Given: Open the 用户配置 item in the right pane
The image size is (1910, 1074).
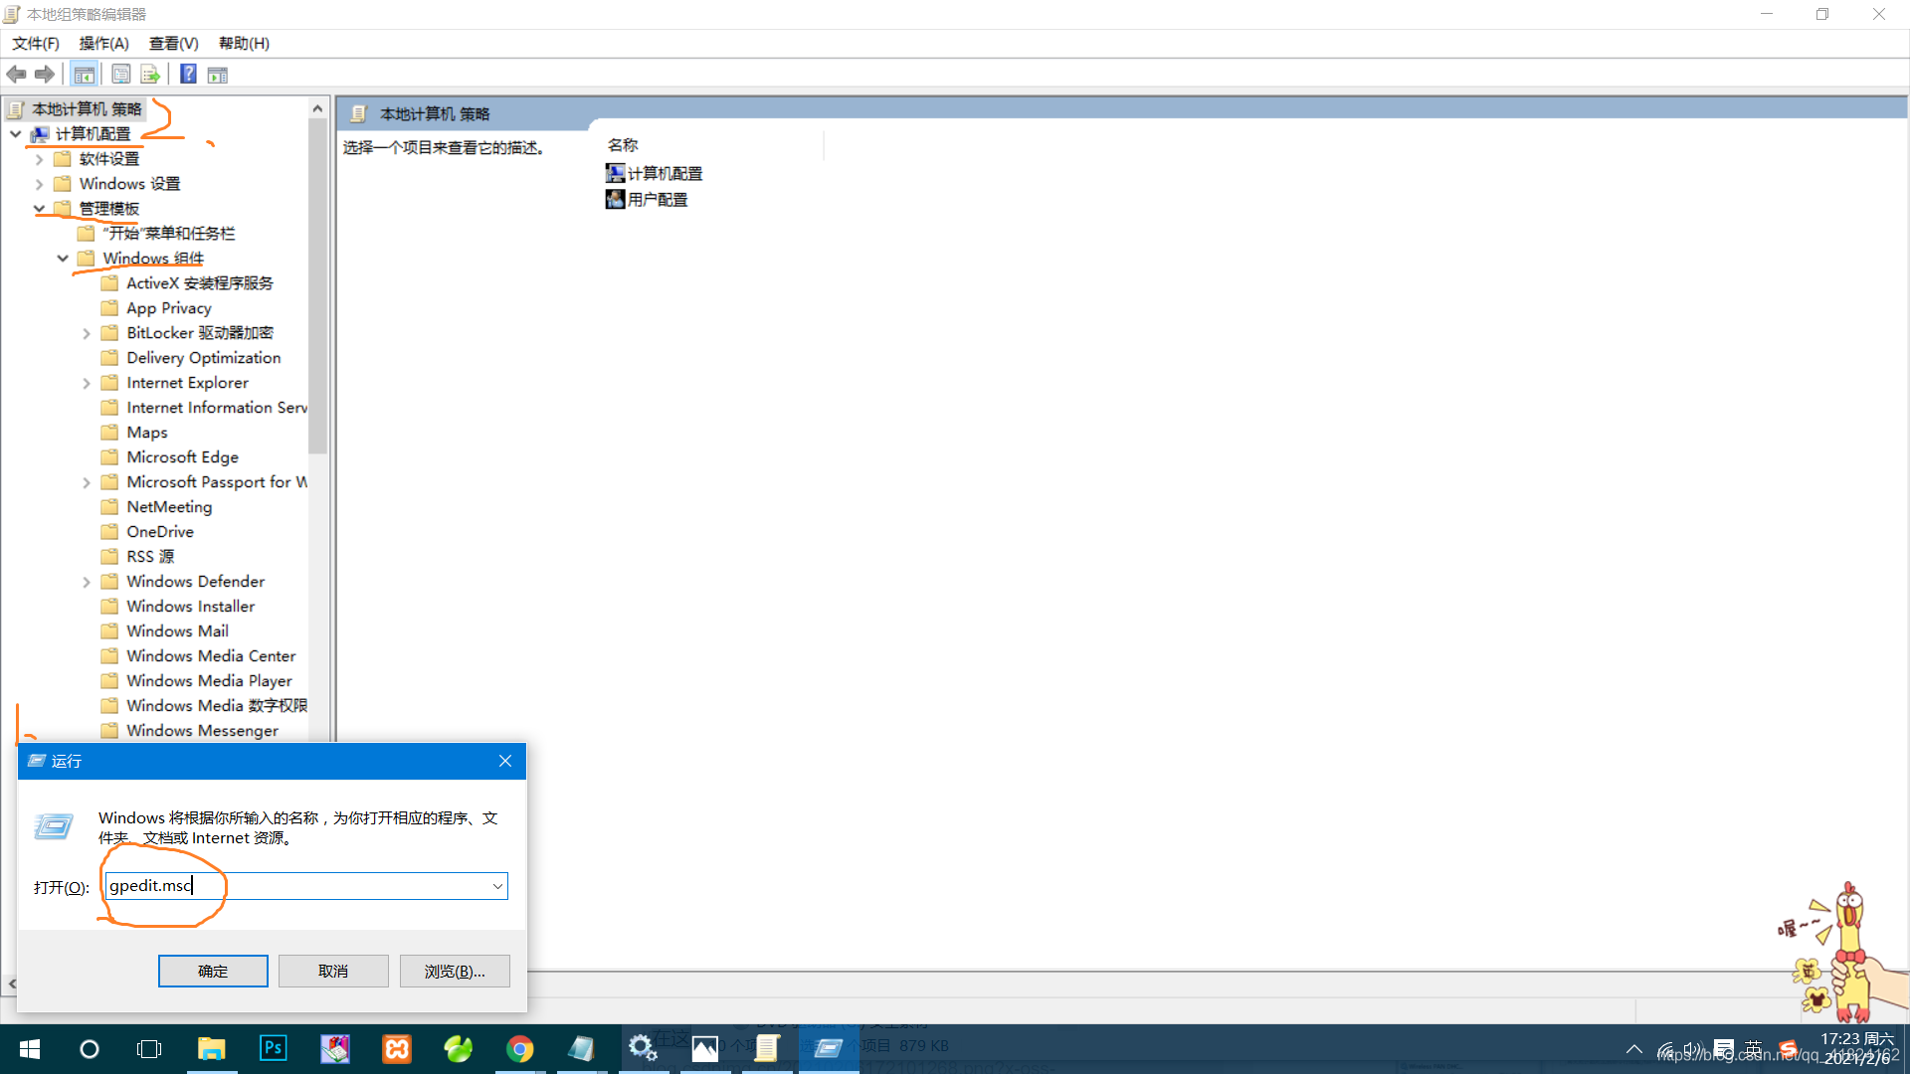Looking at the screenshot, I should coord(647,199).
